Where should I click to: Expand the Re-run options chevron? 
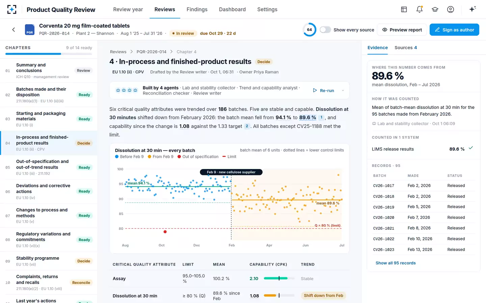point(343,91)
